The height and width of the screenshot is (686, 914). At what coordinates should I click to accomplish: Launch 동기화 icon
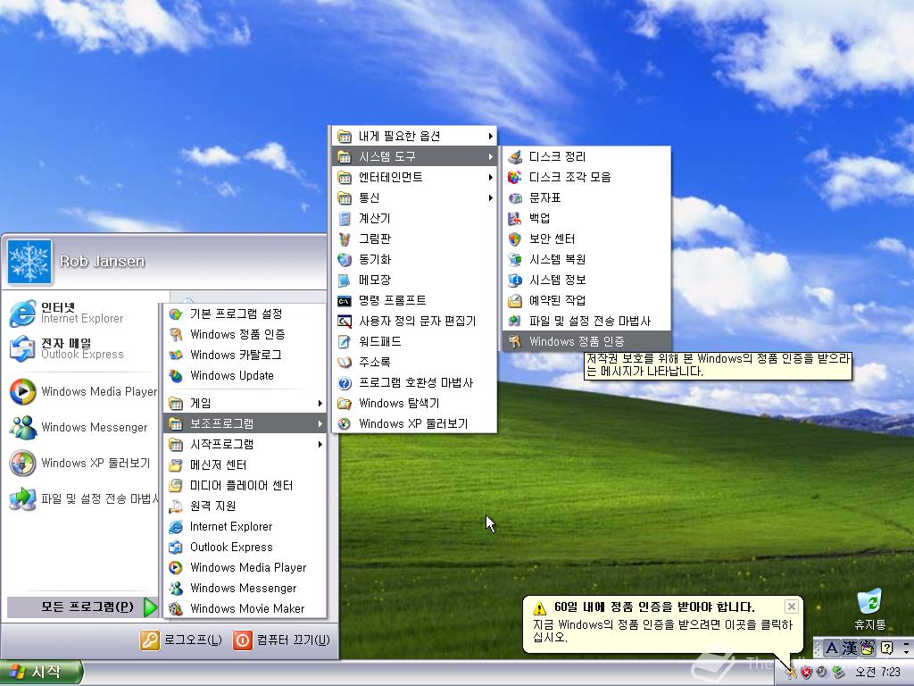(345, 259)
